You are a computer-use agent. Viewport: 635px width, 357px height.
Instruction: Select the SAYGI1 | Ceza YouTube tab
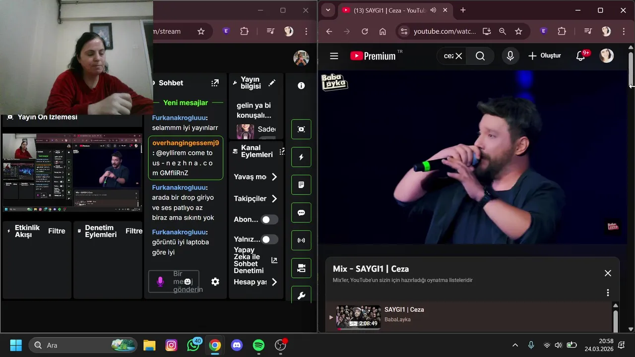point(395,10)
